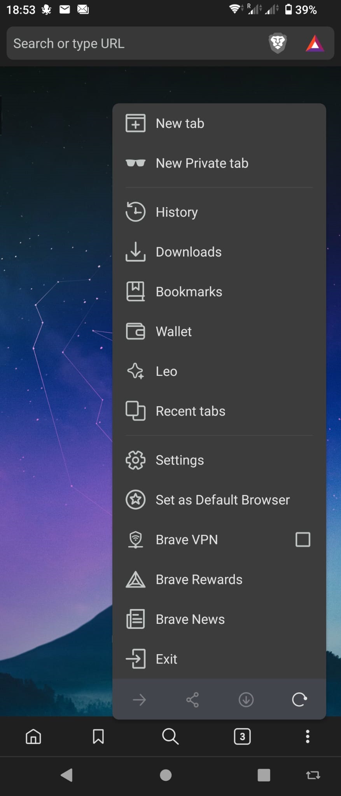
Task: Launch Leo AI assistant
Action: pos(219,372)
